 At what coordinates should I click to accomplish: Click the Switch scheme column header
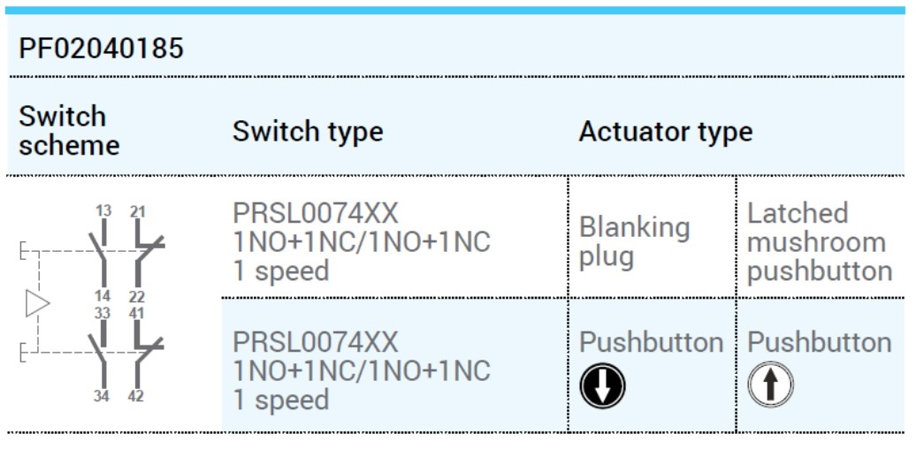click(x=69, y=131)
